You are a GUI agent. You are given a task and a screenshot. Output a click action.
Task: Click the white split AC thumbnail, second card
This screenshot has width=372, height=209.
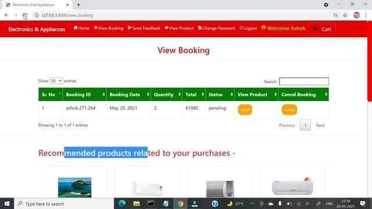coord(147,188)
